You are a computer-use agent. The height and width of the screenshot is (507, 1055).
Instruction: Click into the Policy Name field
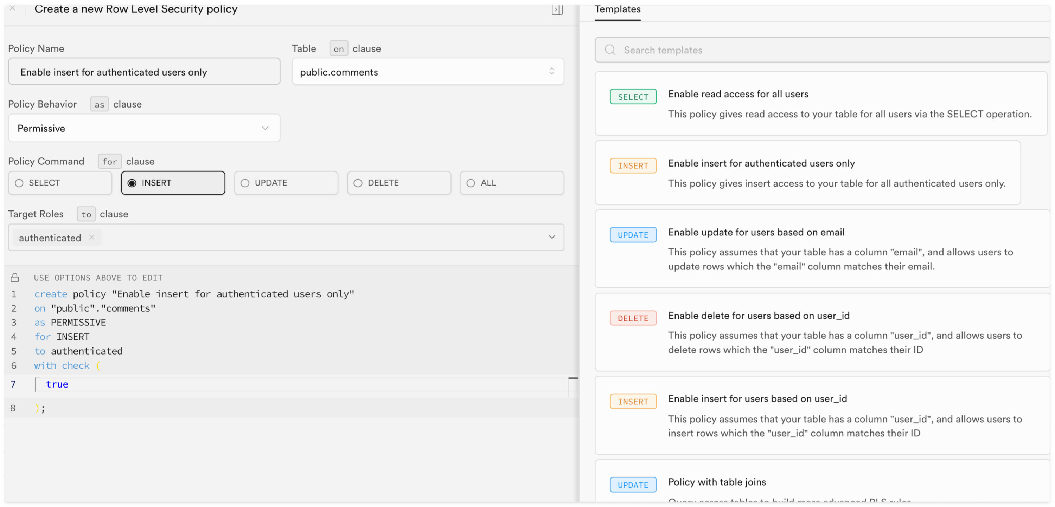pos(144,72)
